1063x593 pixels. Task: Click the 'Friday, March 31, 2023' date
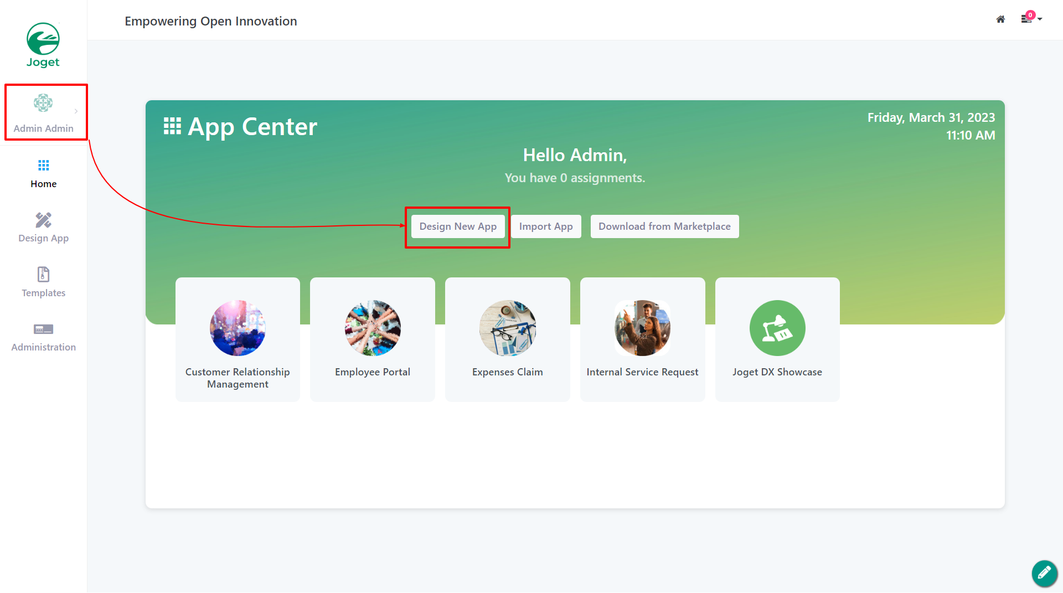(931, 117)
